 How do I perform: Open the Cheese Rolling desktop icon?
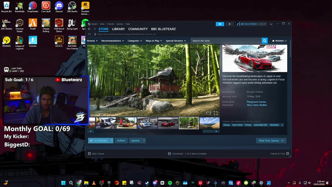[46, 25]
